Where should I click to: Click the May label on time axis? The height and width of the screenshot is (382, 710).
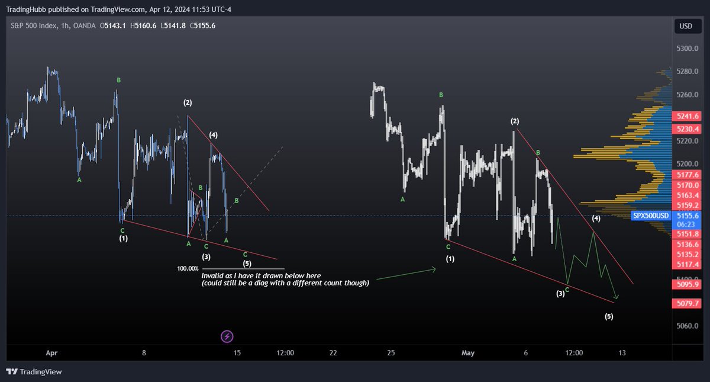pos(468,353)
